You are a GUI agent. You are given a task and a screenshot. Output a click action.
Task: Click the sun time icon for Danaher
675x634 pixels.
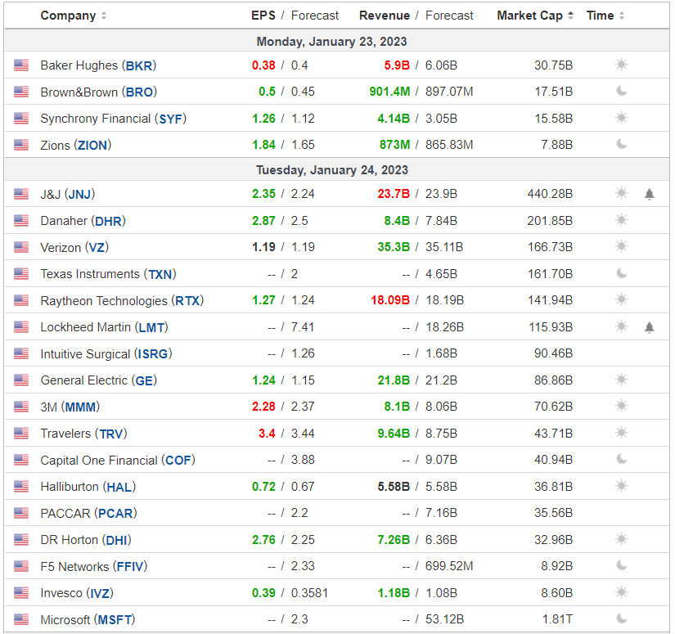(x=621, y=220)
